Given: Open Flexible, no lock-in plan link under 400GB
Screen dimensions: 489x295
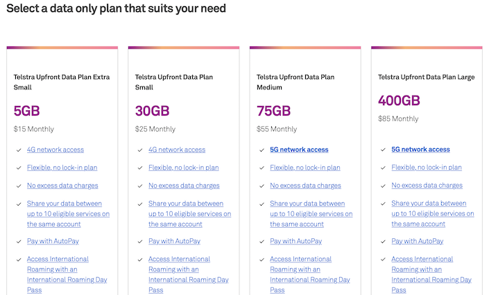Looking at the screenshot, I should pyautogui.click(x=427, y=168).
